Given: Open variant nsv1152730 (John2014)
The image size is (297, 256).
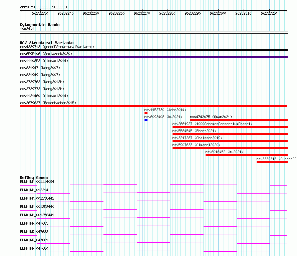Looking at the screenshot, I should pyautogui.click(x=165, y=110).
